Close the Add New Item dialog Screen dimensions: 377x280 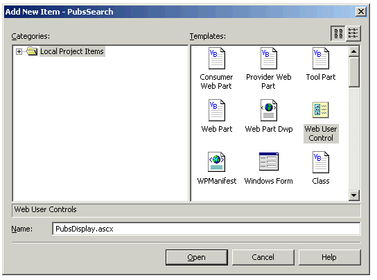(x=360, y=11)
